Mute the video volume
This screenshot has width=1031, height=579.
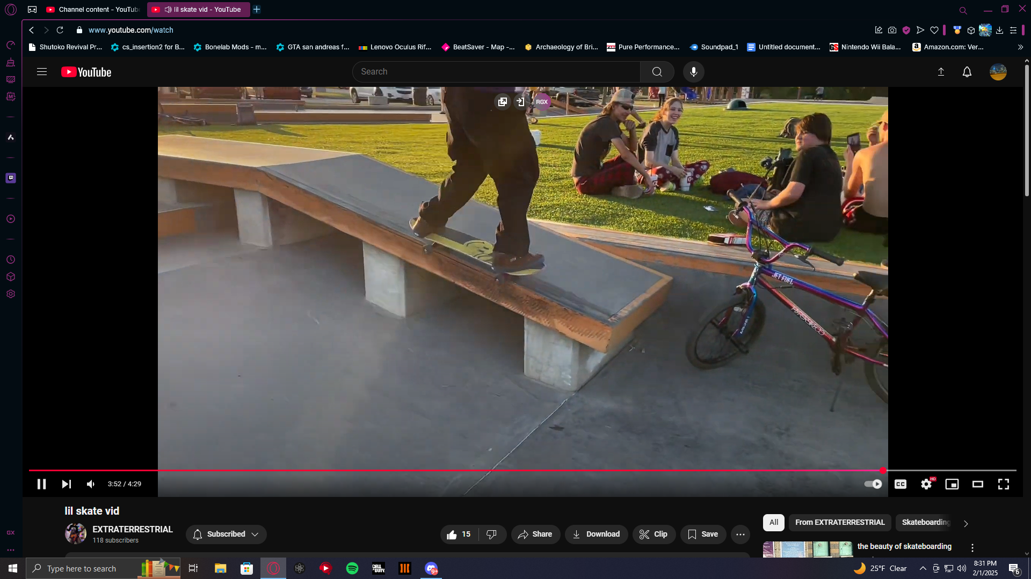pos(91,484)
